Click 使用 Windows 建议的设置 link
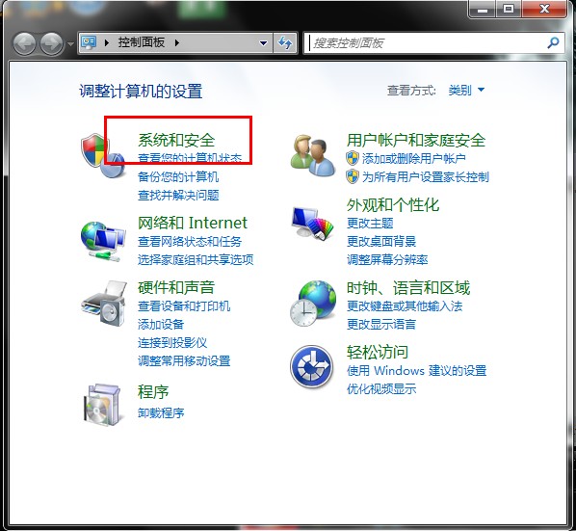576x531 pixels. (x=416, y=370)
